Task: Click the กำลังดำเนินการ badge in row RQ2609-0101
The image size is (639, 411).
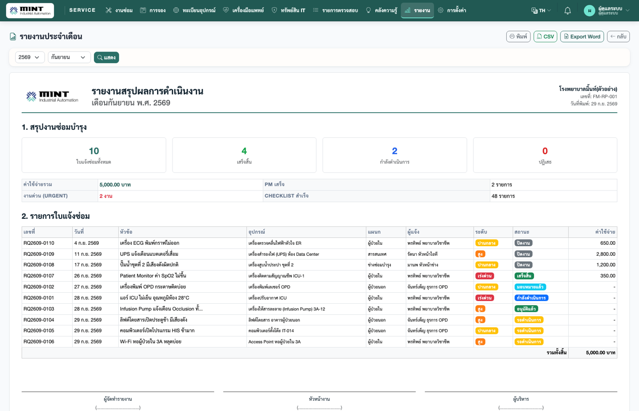Action: pyautogui.click(x=531, y=298)
